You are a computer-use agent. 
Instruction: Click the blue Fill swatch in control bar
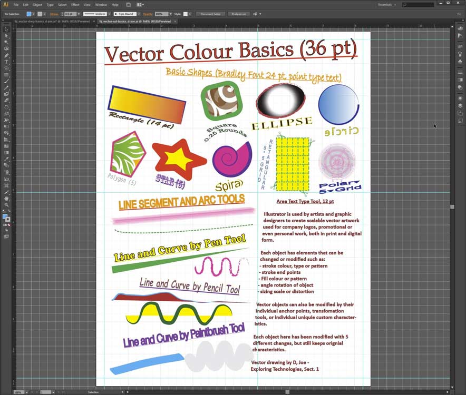tap(29, 14)
